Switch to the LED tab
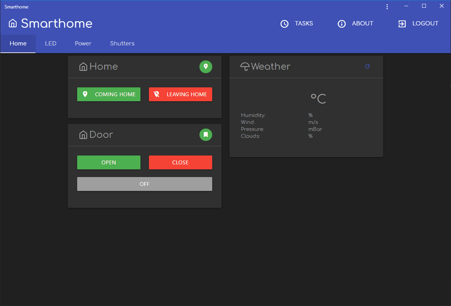451x306 pixels. tap(51, 43)
